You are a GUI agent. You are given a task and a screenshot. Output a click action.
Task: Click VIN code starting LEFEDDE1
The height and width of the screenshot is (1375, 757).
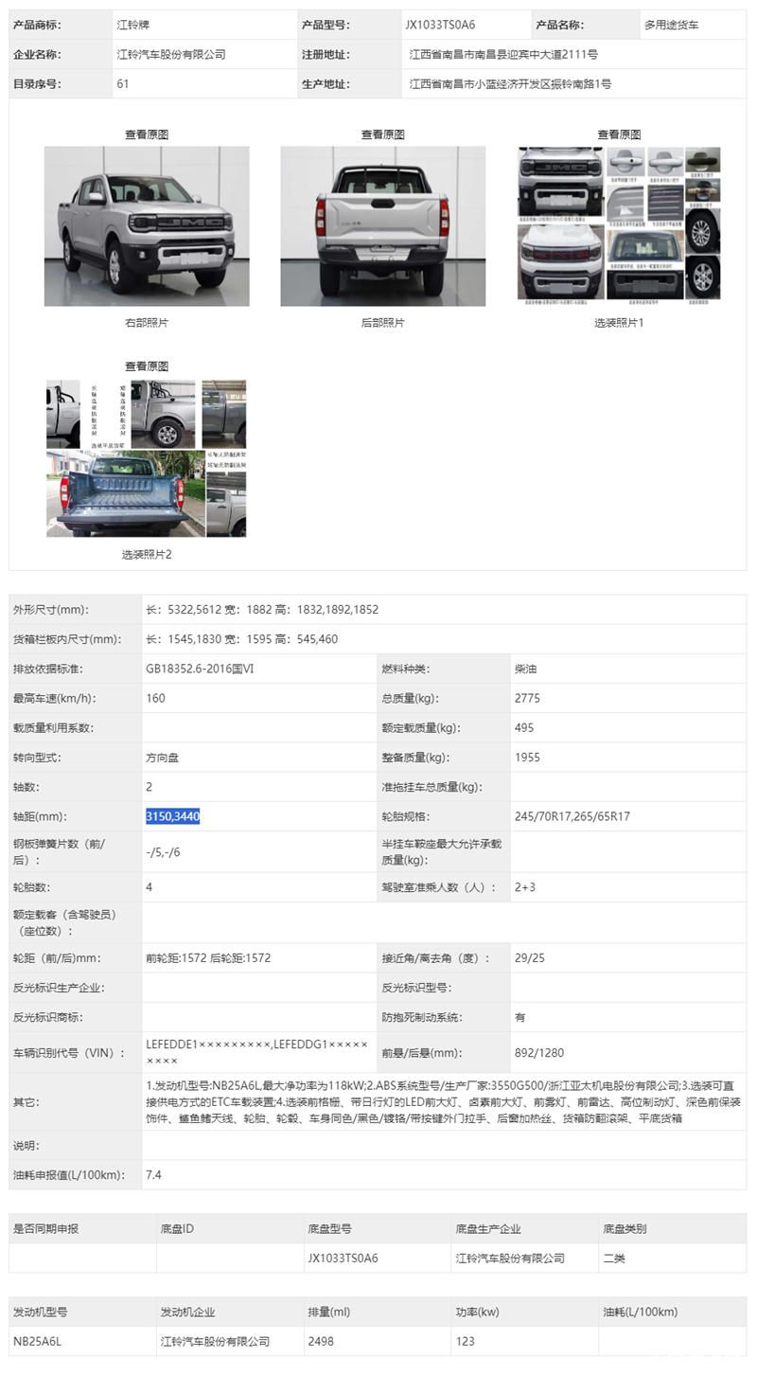[209, 1044]
